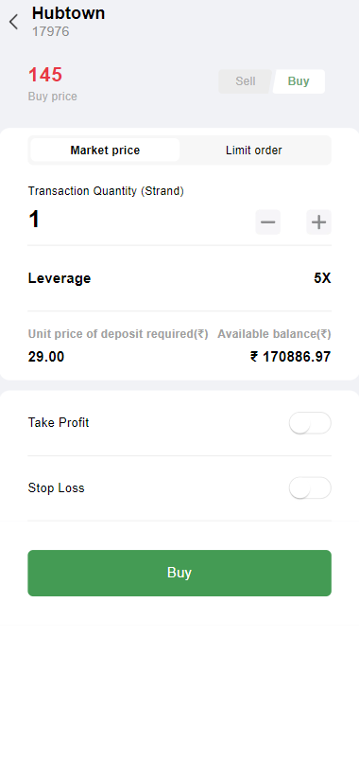Tap the Hubtown stock title
359x779 pixels.
68,13
